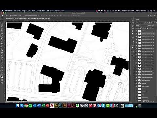The width and height of the screenshot is (157, 118).
Task: Open the Trash in the Dock
Action: point(140,106)
